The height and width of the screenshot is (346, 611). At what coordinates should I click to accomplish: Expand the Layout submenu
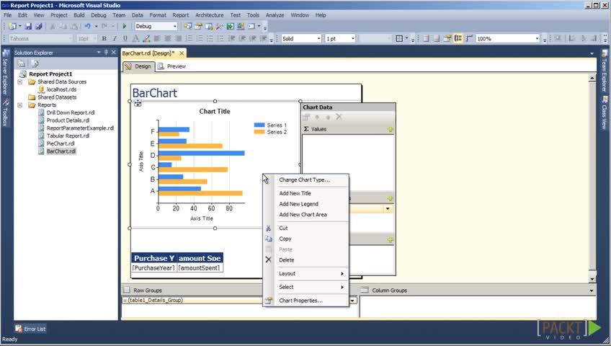tap(306, 273)
